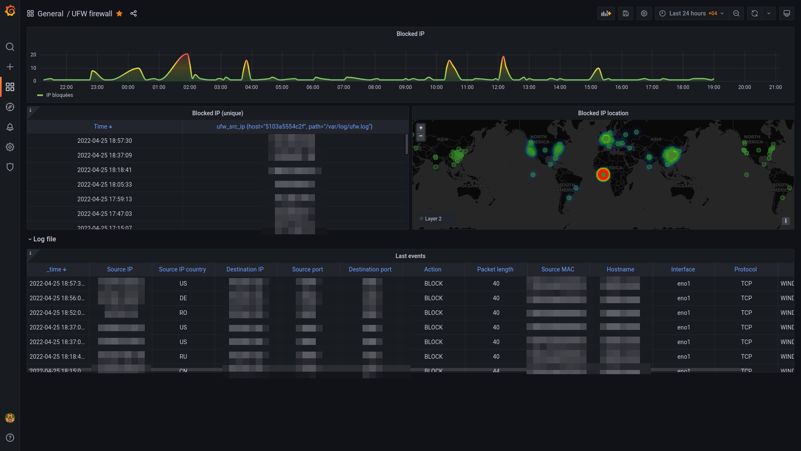Open Alerting bell icon in sidebar

pyautogui.click(x=10, y=127)
